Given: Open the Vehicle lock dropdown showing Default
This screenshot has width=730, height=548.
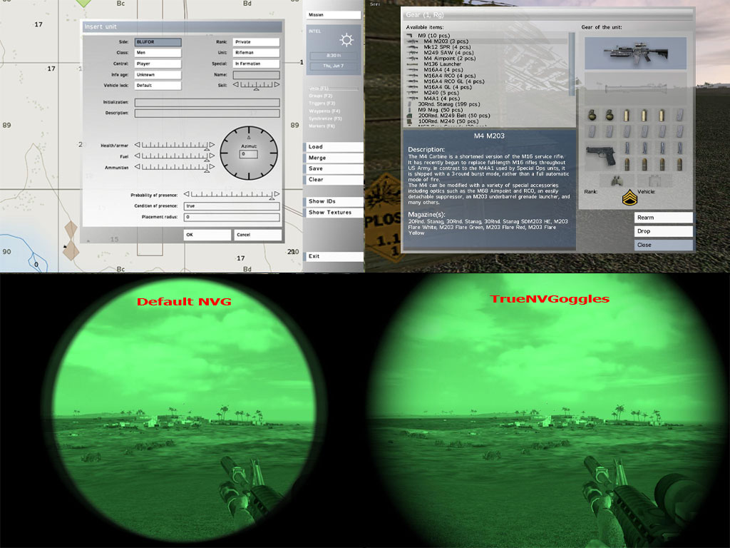Looking at the screenshot, I should click(x=158, y=86).
